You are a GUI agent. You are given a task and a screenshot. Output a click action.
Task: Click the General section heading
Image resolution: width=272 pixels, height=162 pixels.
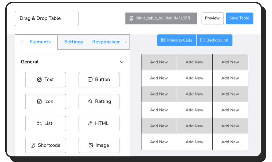coord(30,62)
